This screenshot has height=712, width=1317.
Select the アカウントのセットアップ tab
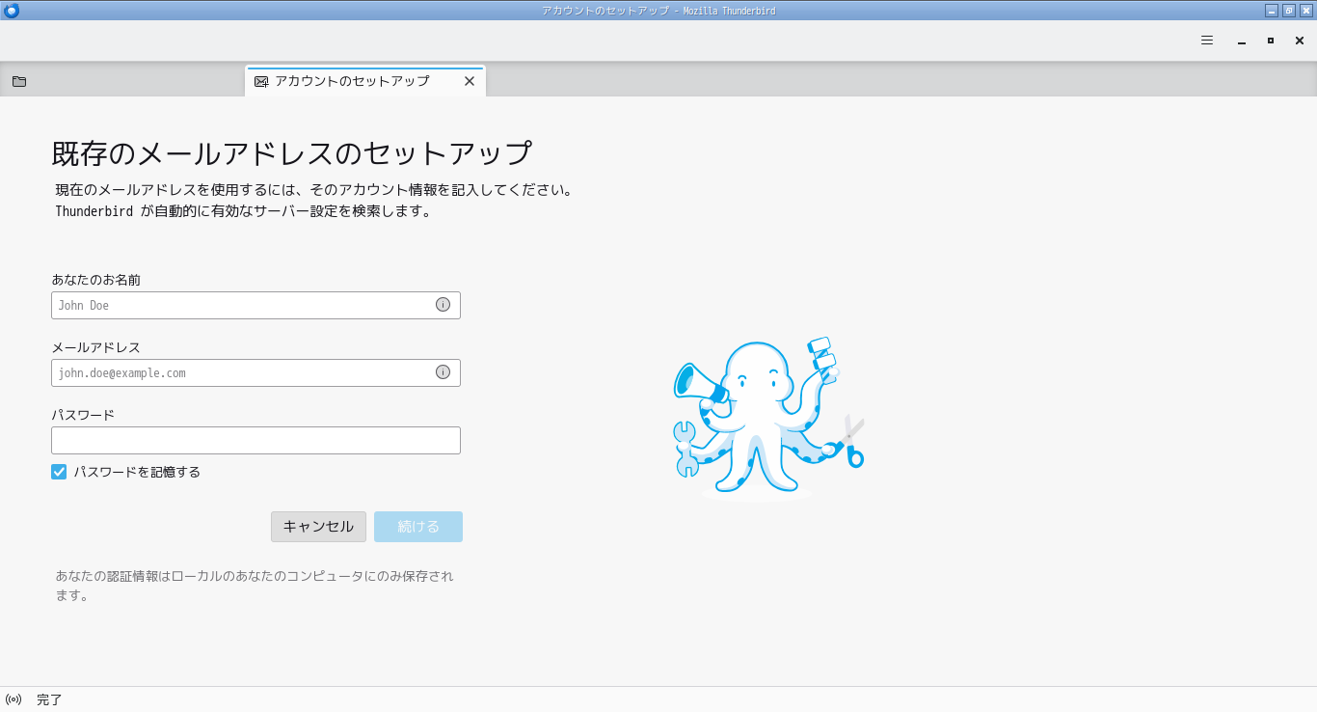pos(365,81)
